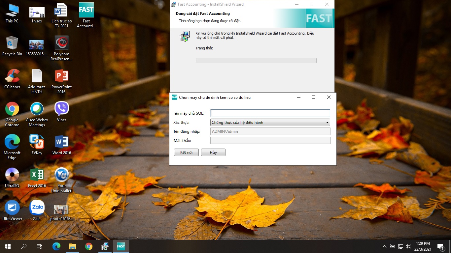Launch Polycom RealPresence shortcut
The height and width of the screenshot is (253, 451).
[x=61, y=43]
